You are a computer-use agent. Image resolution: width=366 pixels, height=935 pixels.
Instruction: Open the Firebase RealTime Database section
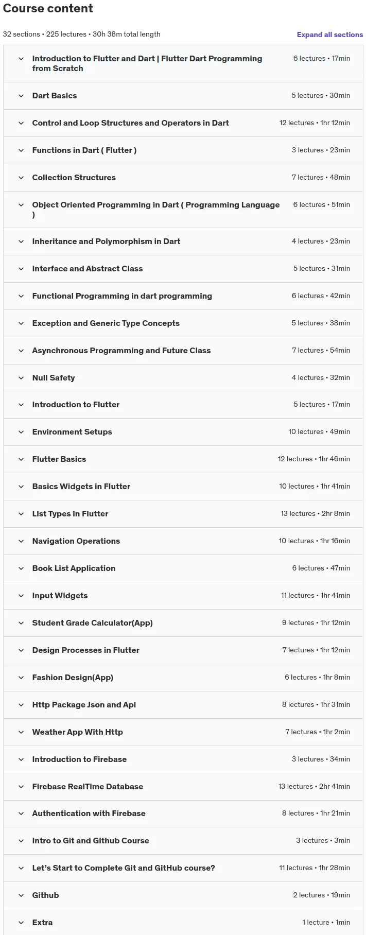[183, 787]
